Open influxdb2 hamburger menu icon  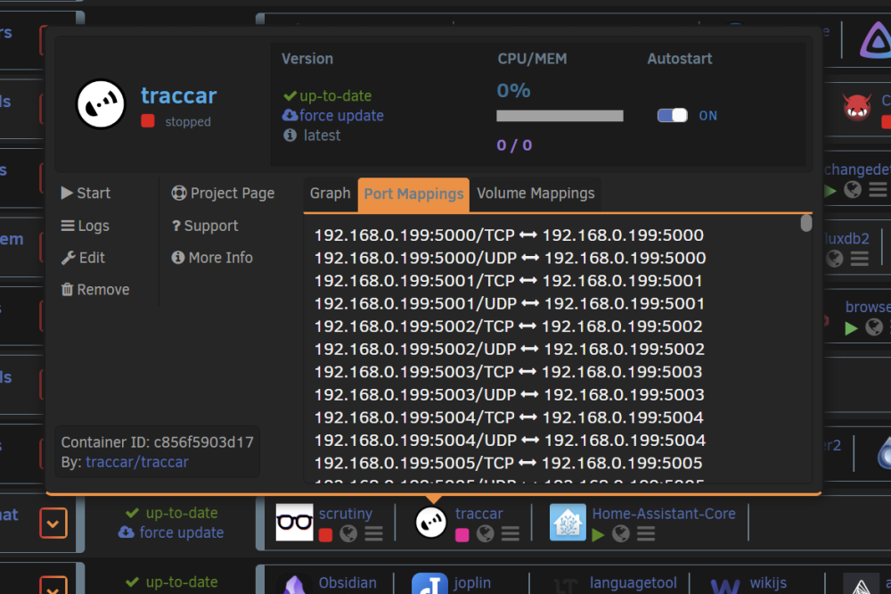[x=859, y=260]
